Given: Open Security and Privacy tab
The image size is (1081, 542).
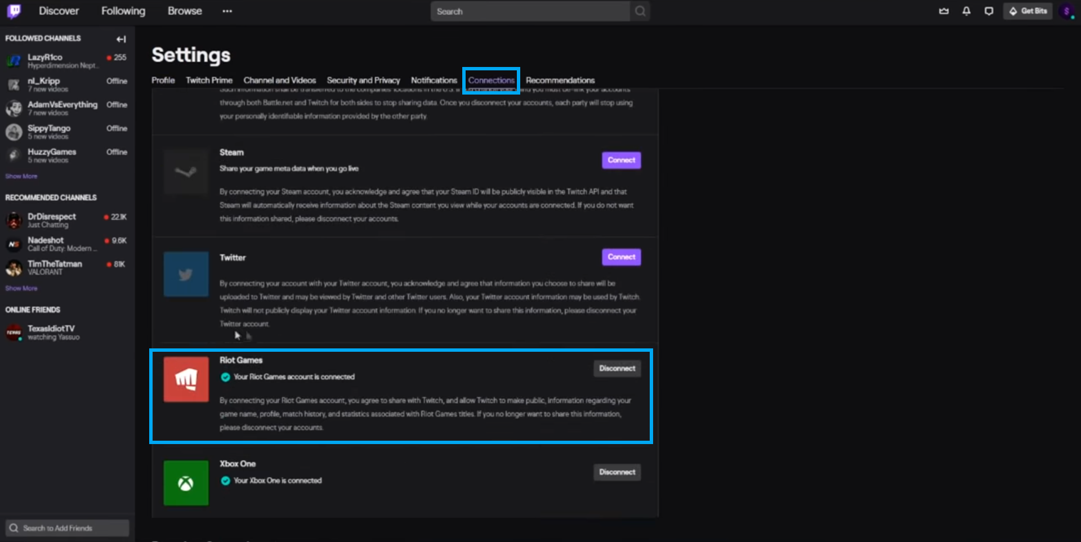Looking at the screenshot, I should (363, 80).
